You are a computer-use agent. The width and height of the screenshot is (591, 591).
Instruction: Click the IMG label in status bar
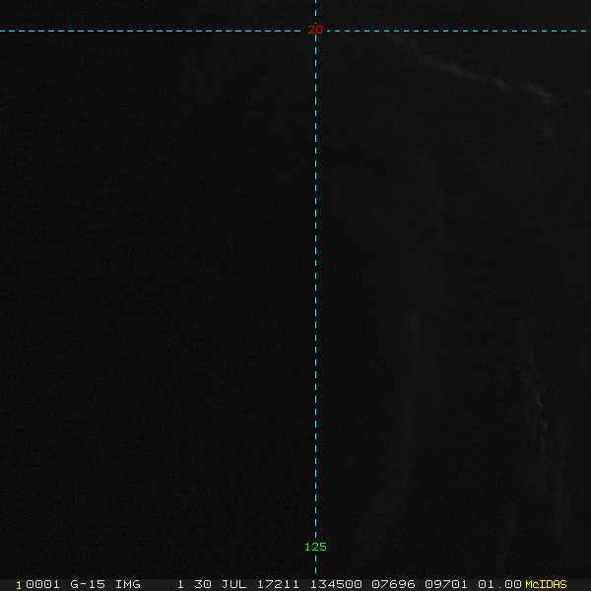[128, 584]
